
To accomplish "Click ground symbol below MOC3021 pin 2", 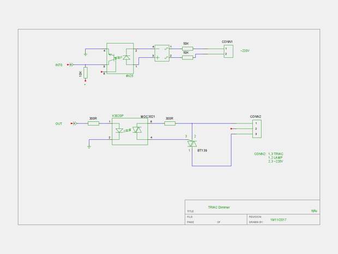I will pos(89,147).
